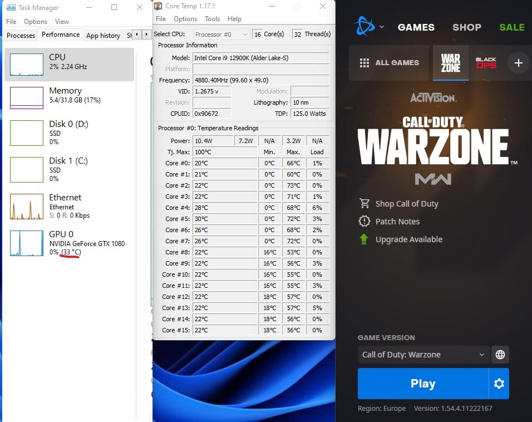This screenshot has height=422, width=532.
Task: Click the Patch Notes badge icon
Action: [364, 222]
